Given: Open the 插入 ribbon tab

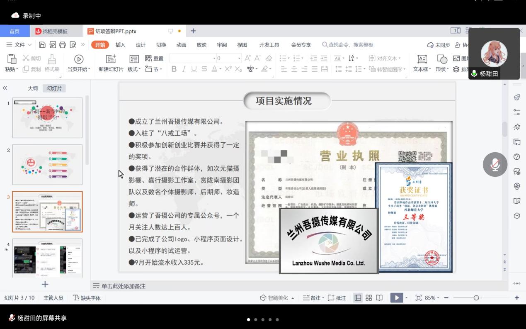Looking at the screenshot, I should [120, 45].
